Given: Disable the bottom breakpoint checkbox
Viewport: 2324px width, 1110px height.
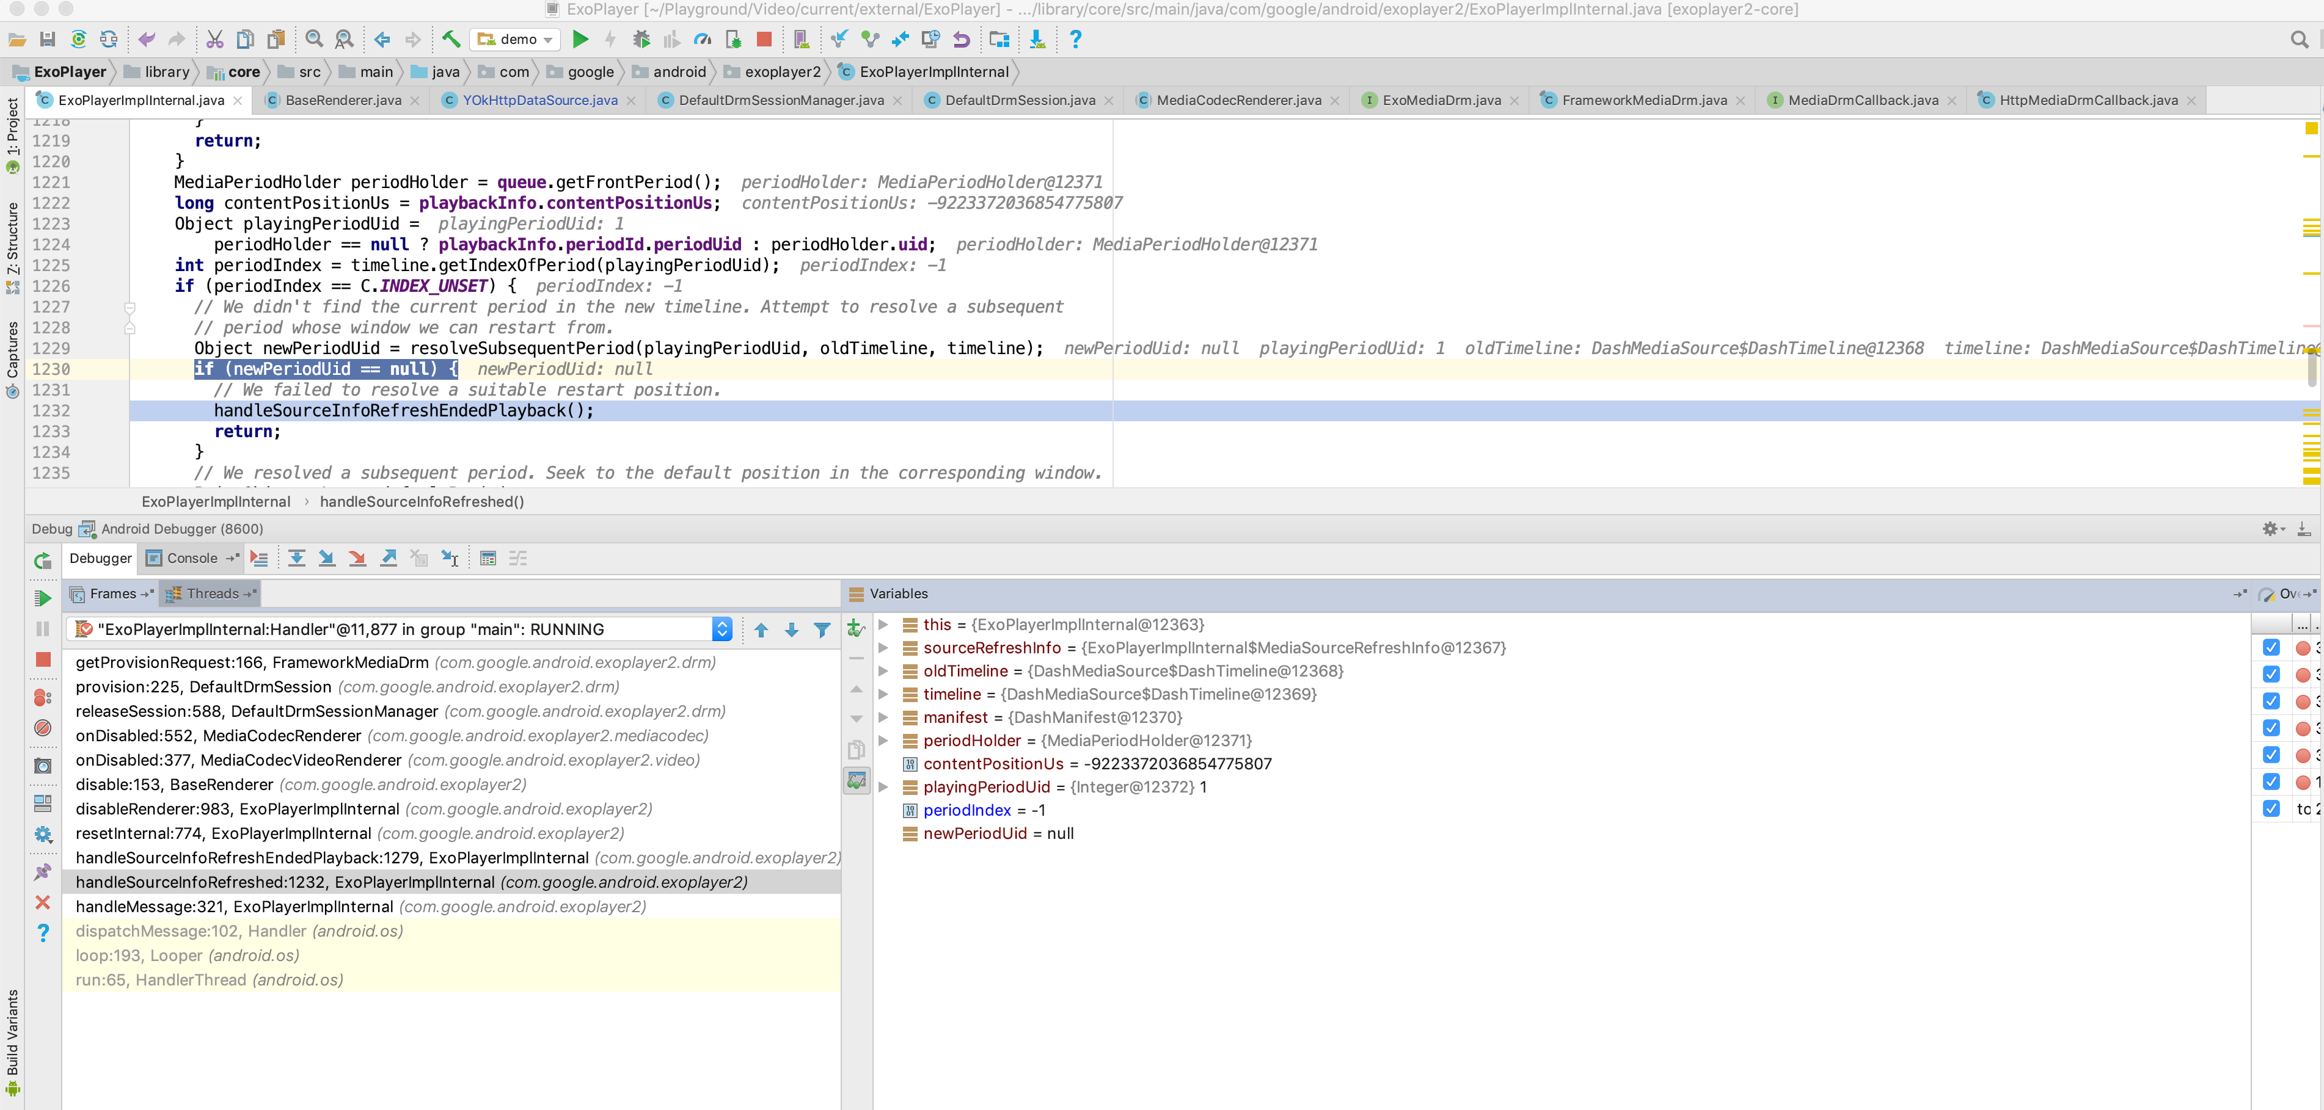Looking at the screenshot, I should pos(2271,809).
